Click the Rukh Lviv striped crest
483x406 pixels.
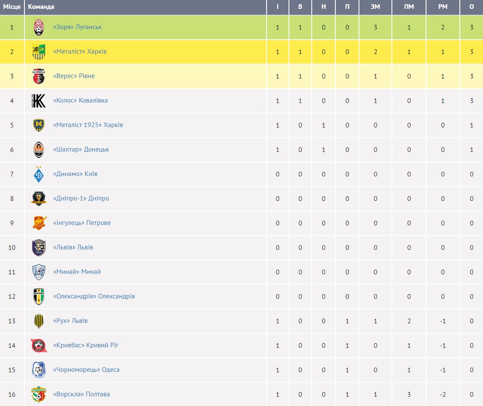[x=39, y=321]
